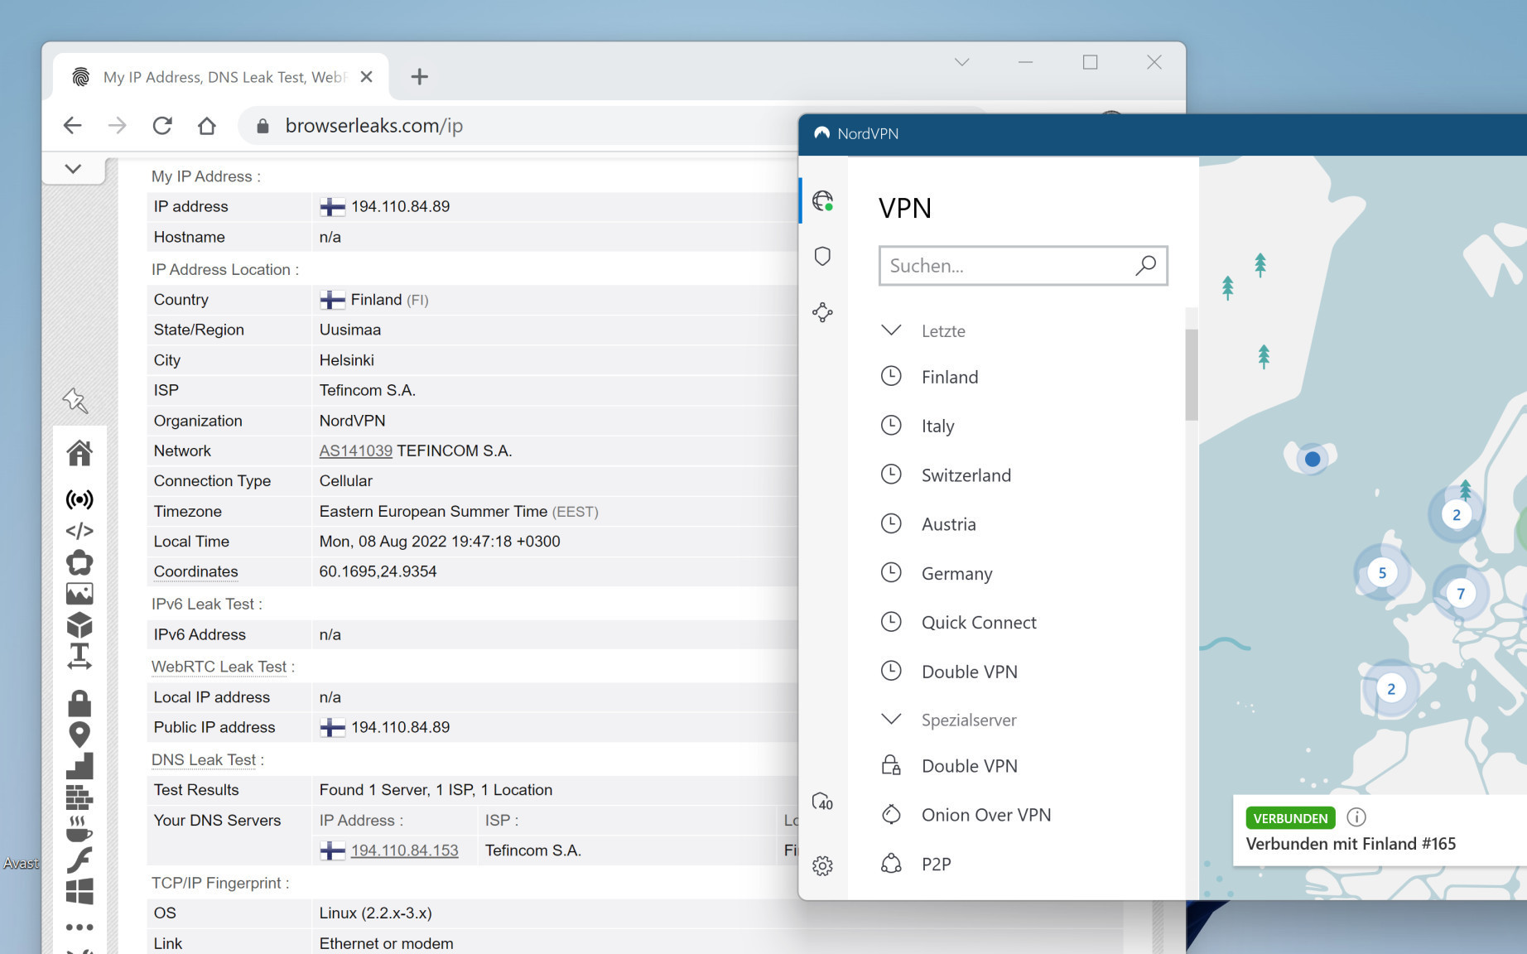Click the site security lock icon
Image resolution: width=1527 pixels, height=954 pixels.
point(263,126)
